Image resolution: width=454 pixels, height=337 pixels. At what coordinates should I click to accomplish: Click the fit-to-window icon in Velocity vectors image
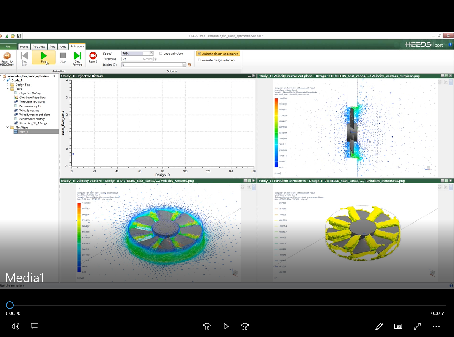pyautogui.click(x=242, y=187)
